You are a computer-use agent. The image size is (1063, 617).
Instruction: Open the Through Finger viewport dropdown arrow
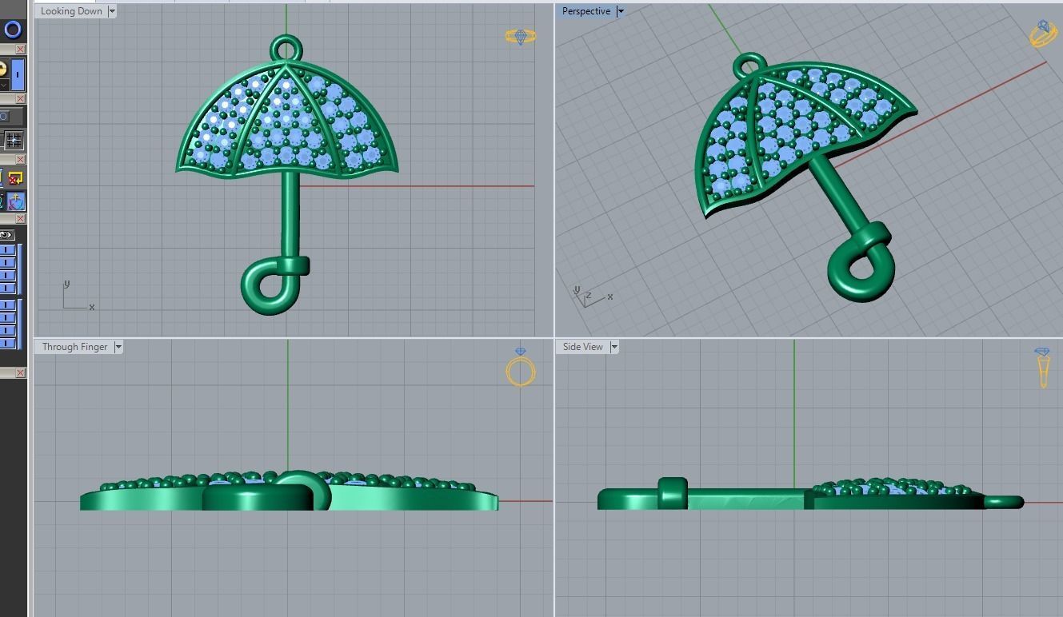point(118,347)
